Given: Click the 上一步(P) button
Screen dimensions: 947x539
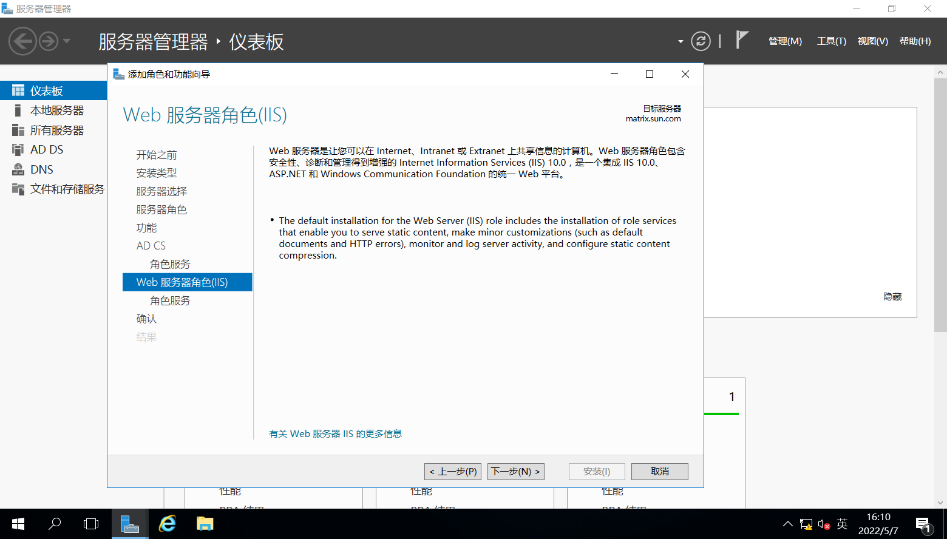Looking at the screenshot, I should point(453,472).
